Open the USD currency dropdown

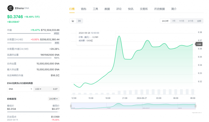[x=38, y=89]
